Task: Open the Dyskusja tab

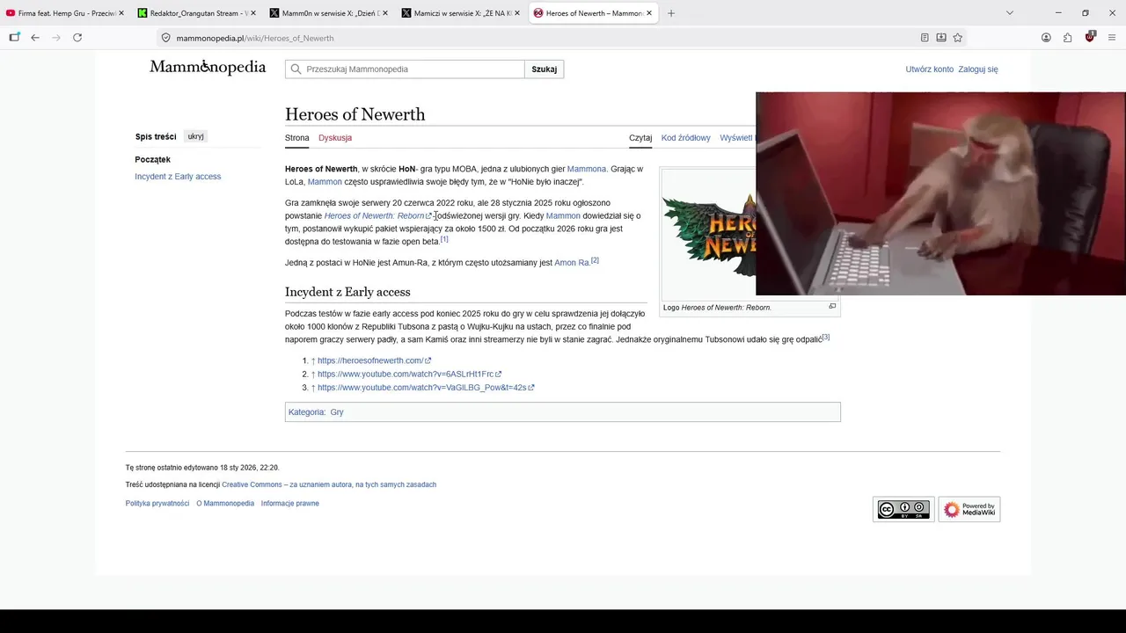Action: 335,138
